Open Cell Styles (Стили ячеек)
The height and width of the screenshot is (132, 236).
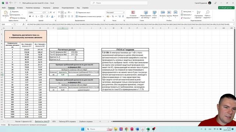(x=155, y=15)
